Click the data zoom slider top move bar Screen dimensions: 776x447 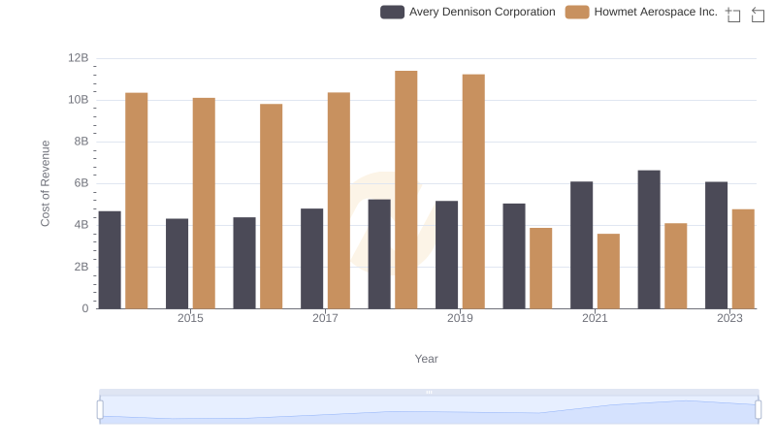pos(429,392)
